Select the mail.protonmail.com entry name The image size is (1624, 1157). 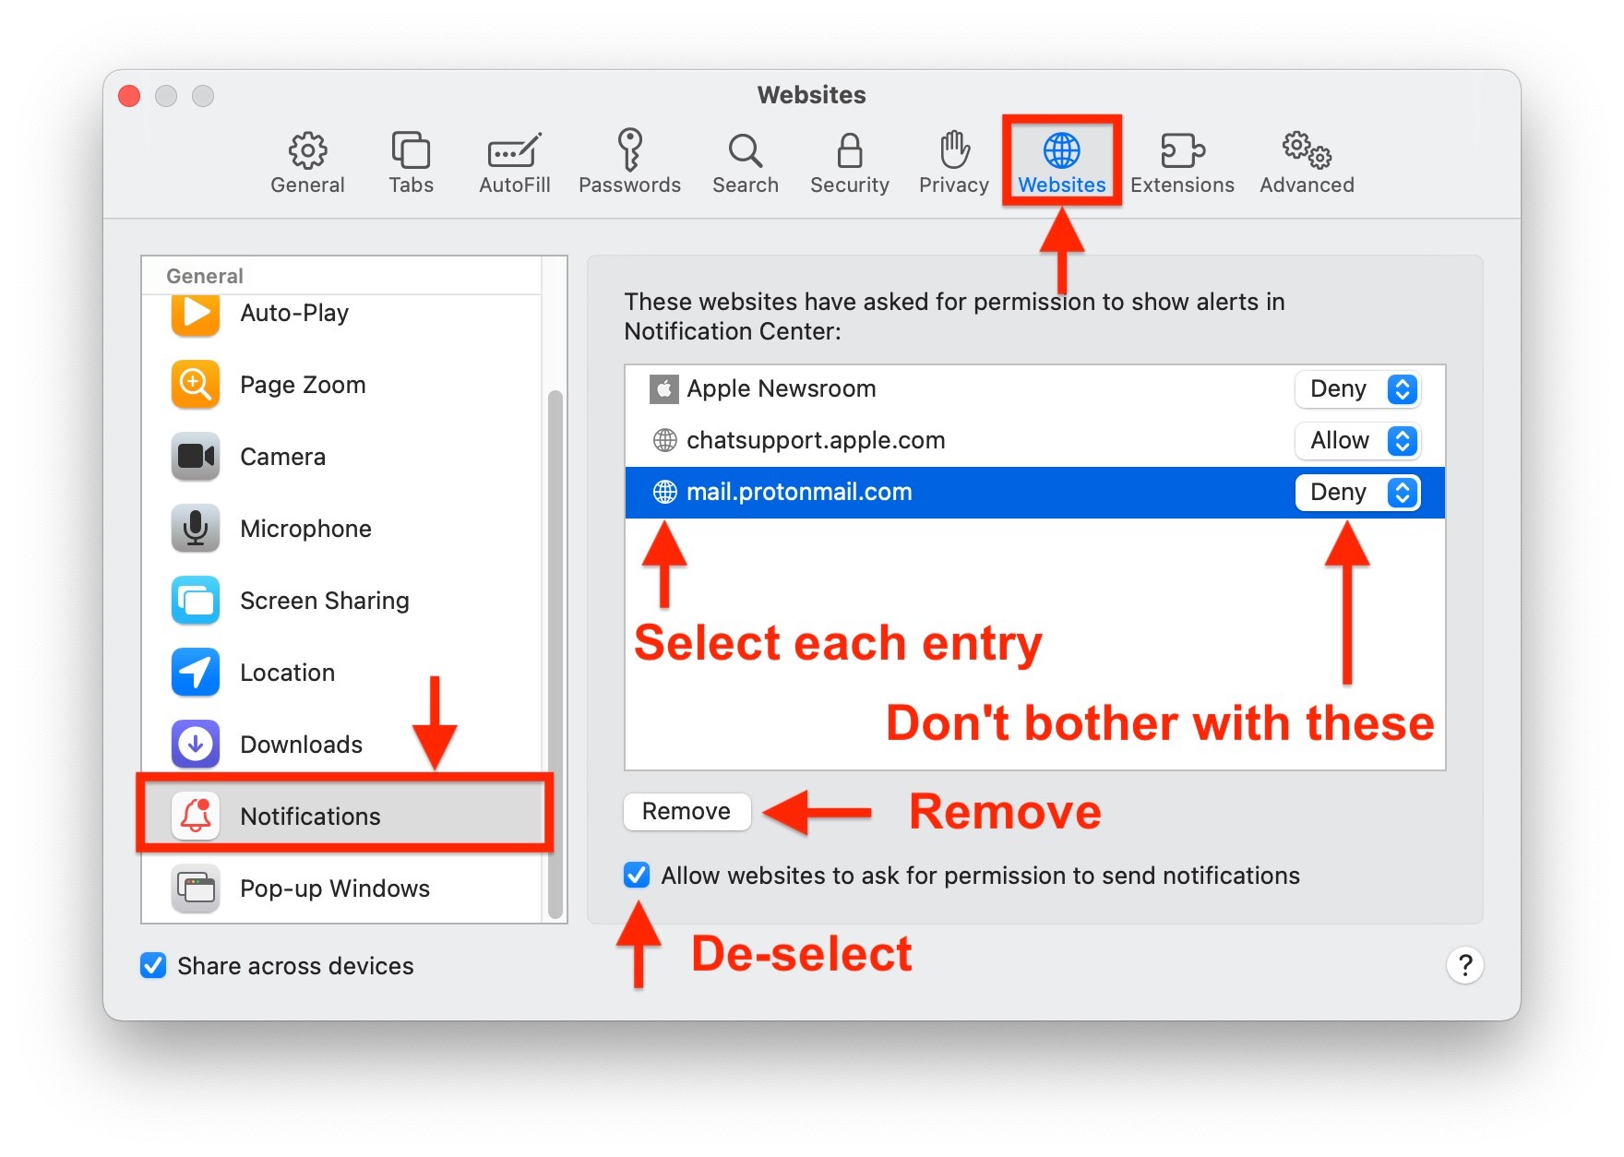click(x=799, y=492)
